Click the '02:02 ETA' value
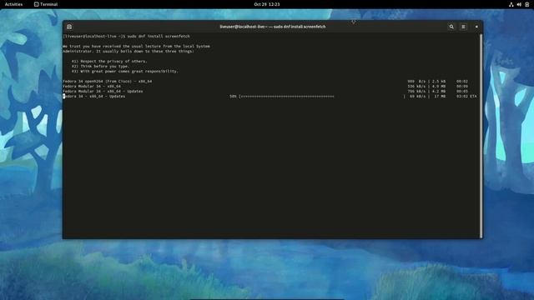Image resolution: width=534 pixels, height=300 pixels. click(x=466, y=97)
